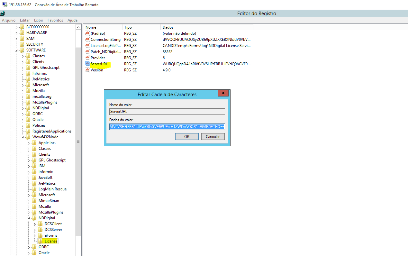
Task: Collapse the Wow6432Node tree branch
Action: pyautogui.click(x=23, y=137)
